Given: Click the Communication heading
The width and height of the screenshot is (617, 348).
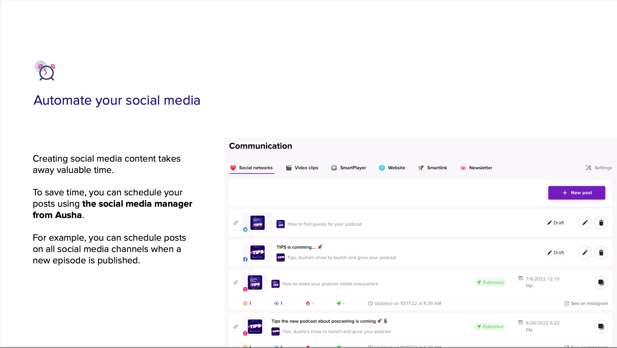Looking at the screenshot, I should (x=260, y=146).
